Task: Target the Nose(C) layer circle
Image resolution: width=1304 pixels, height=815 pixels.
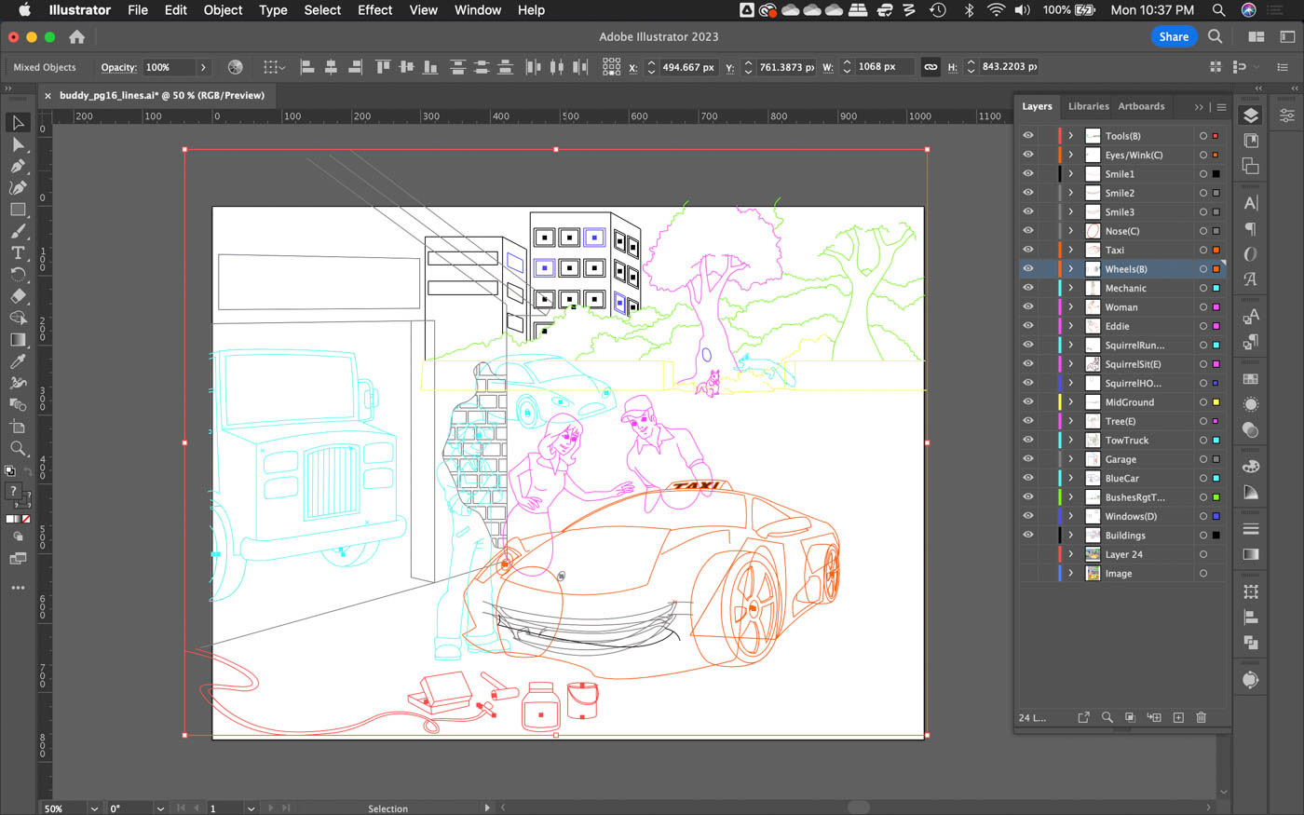Action: (x=1202, y=231)
